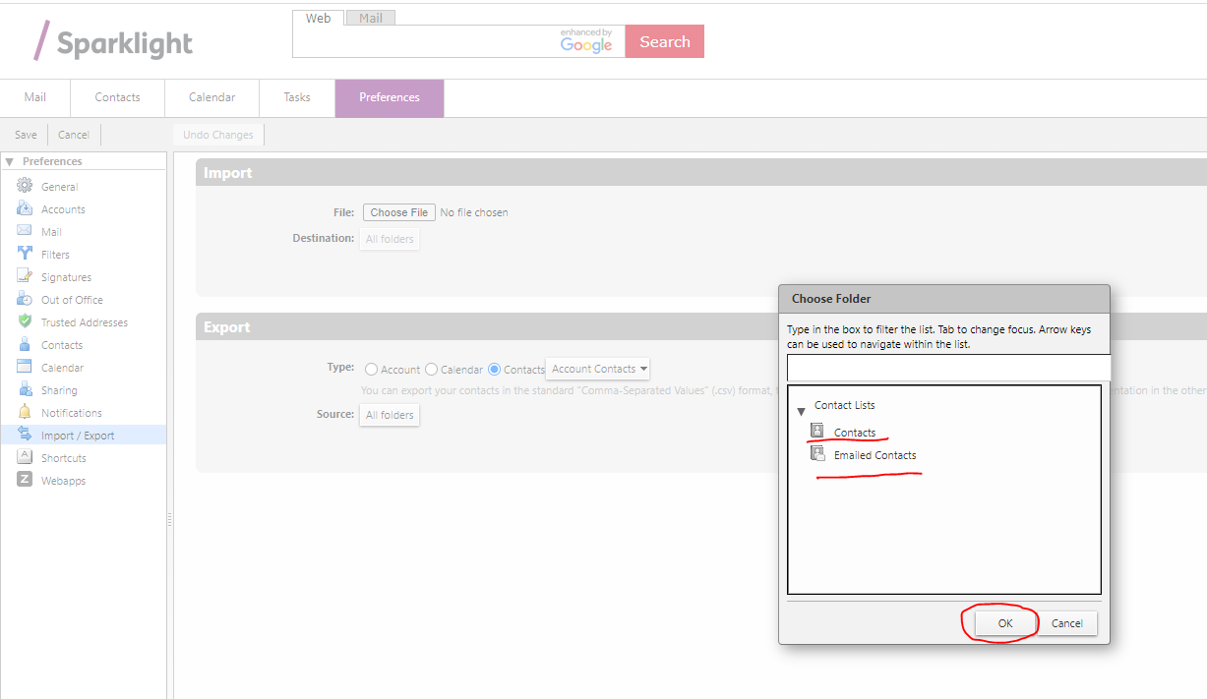The image size is (1207, 699).
Task: Open the Sharing icon in sidebar
Action: (x=25, y=389)
